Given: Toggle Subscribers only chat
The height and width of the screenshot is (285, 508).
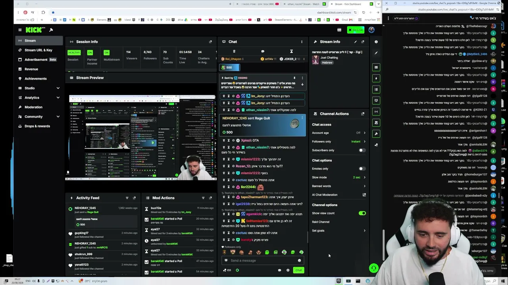Looking at the screenshot, I should click(362, 150).
